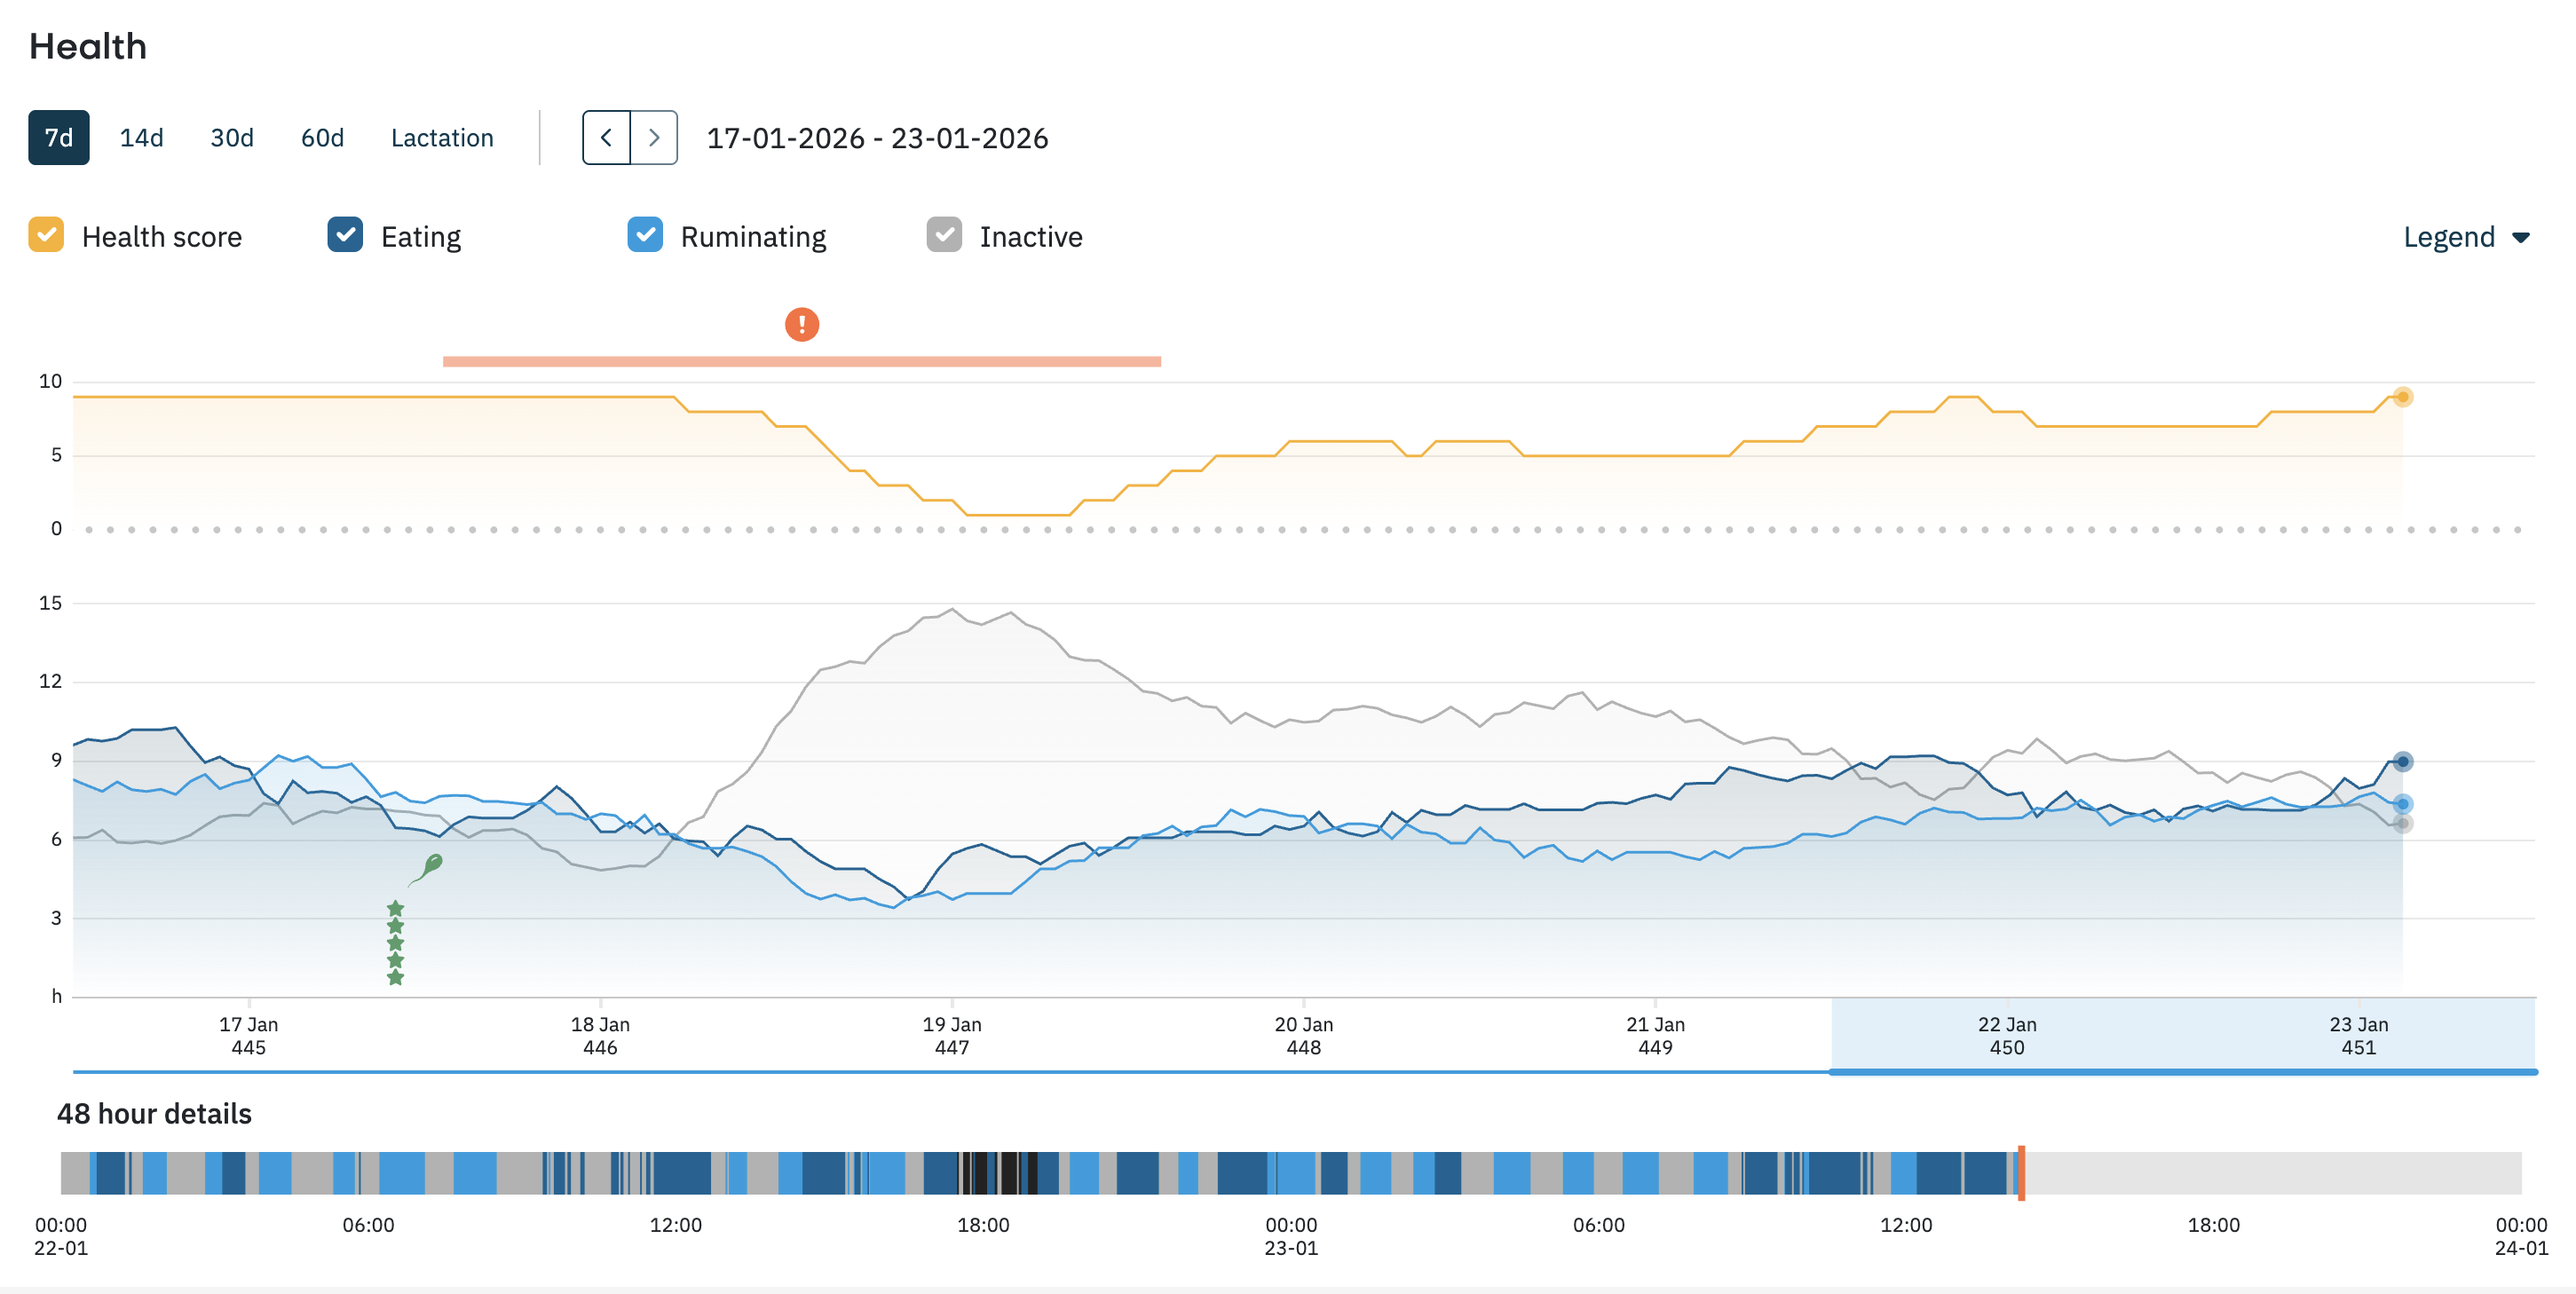Click the green heat stars marker
This screenshot has height=1294, width=2576.
[395, 942]
